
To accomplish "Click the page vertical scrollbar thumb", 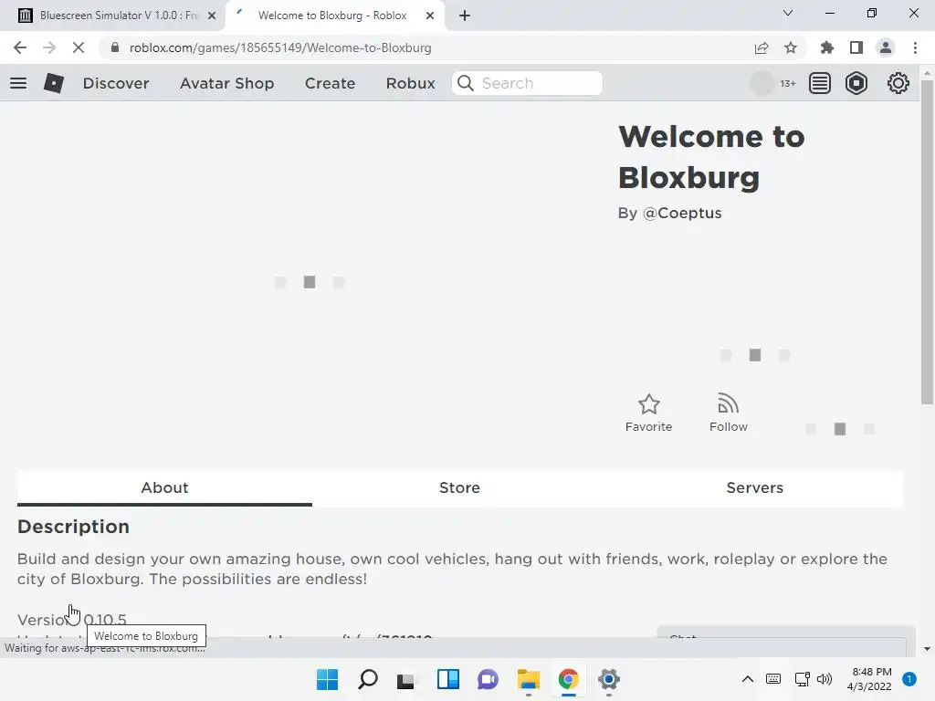I will (x=927, y=243).
